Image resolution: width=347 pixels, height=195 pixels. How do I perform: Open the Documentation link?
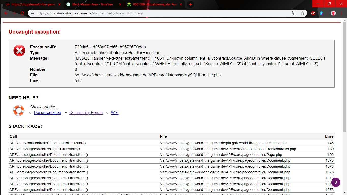(x=48, y=113)
